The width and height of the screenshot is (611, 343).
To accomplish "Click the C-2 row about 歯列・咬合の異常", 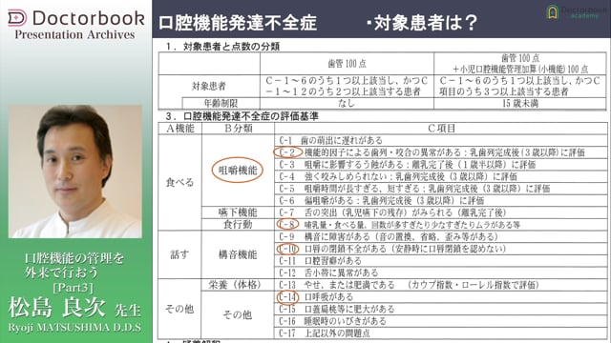I will click(x=441, y=152).
